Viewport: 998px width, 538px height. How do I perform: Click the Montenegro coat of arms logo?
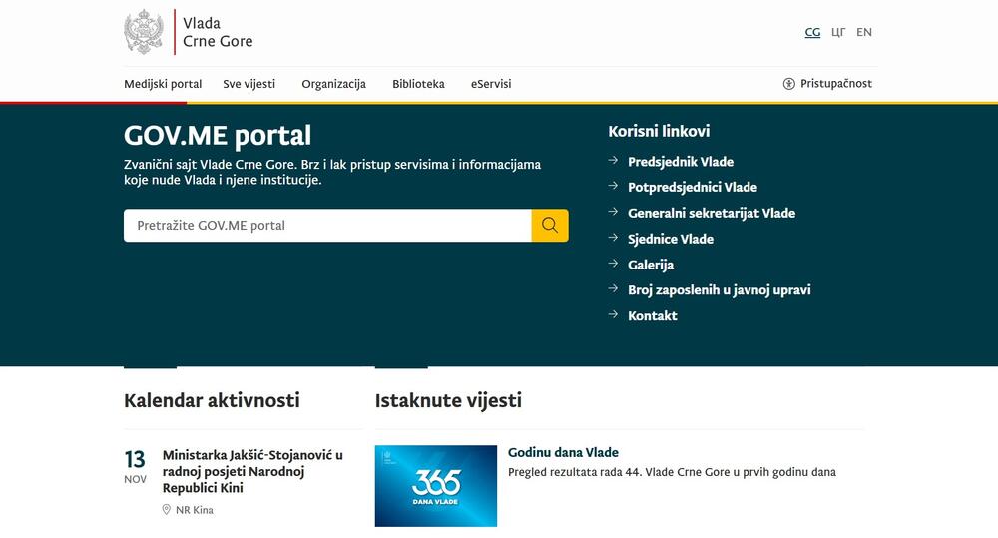coord(144,32)
